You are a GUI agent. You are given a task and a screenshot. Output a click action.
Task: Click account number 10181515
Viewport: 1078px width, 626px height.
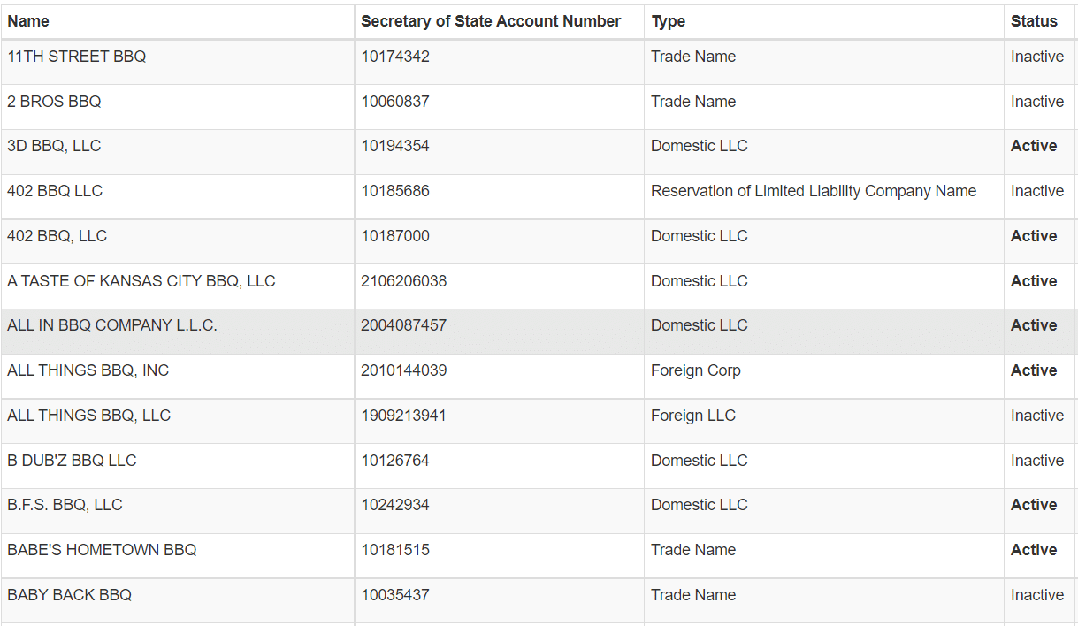click(x=395, y=550)
